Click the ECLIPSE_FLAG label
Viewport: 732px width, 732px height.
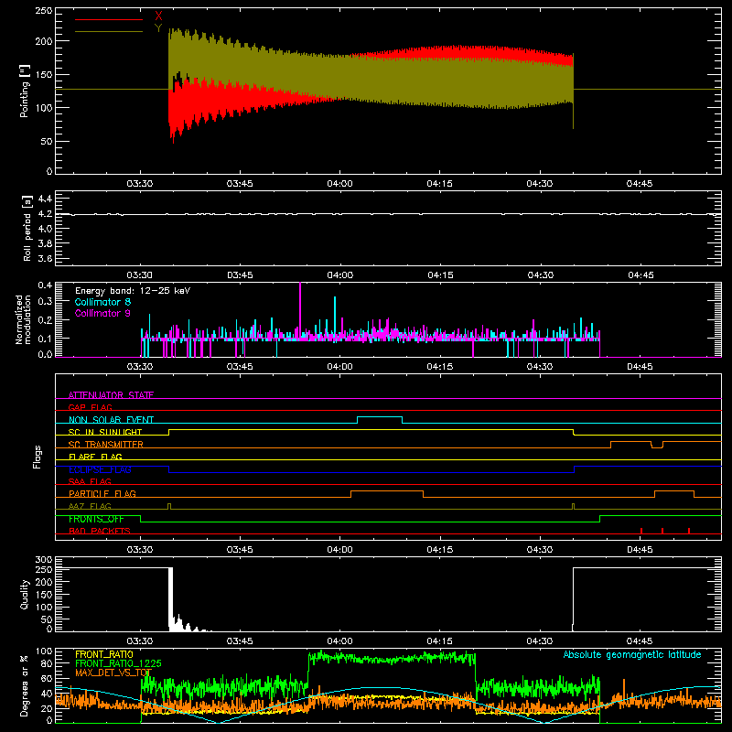(x=100, y=469)
